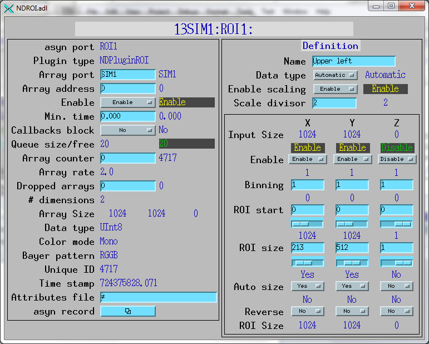Click the Z ROI start slider
This screenshot has width=429, height=344.
point(396,224)
